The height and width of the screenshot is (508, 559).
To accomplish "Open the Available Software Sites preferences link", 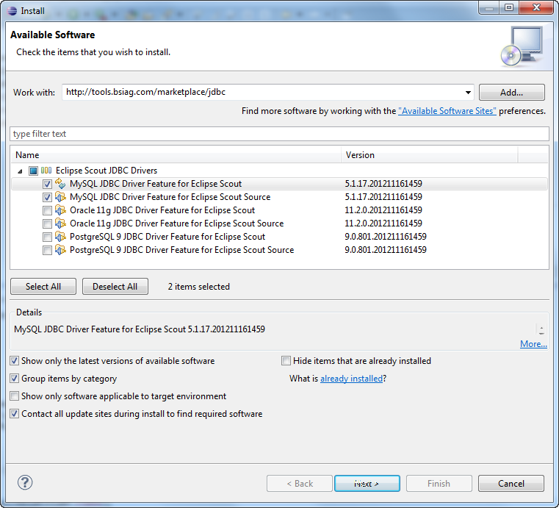I will 447,111.
